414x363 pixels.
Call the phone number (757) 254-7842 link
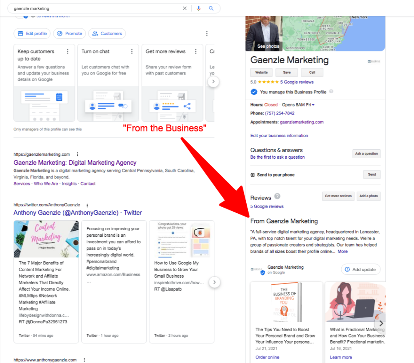click(x=280, y=113)
